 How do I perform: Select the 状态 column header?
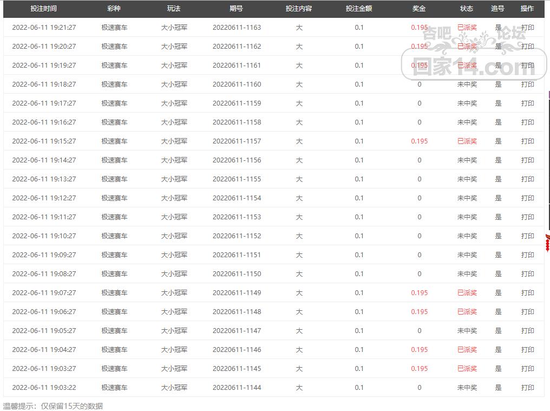(x=467, y=9)
